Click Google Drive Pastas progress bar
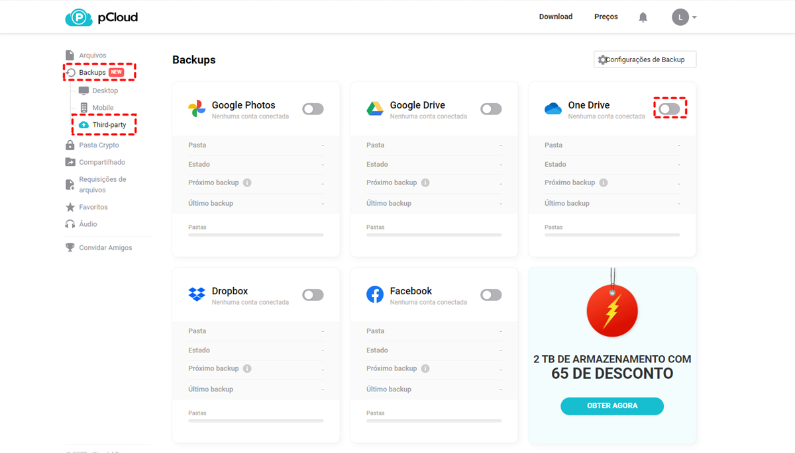 coord(434,235)
